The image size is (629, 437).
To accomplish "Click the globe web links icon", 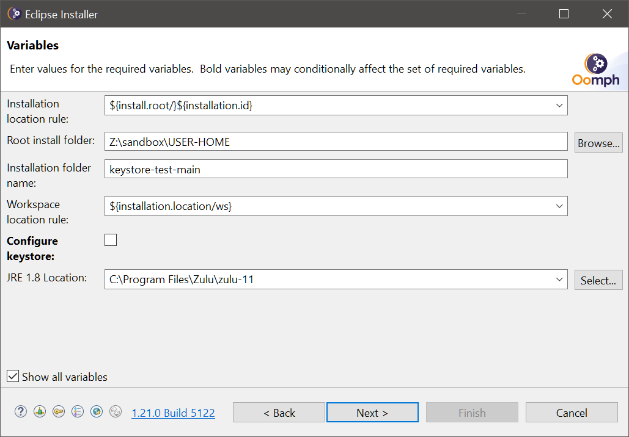I will (97, 411).
